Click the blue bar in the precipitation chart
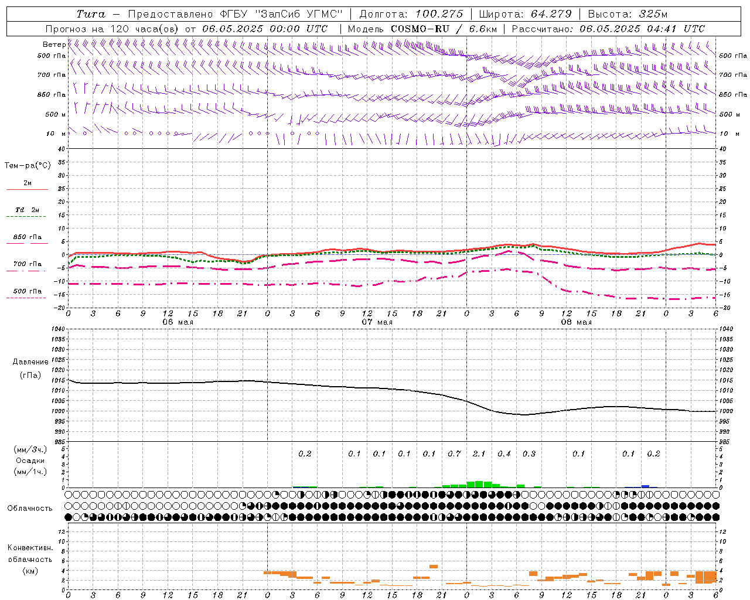Image resolution: width=750 pixels, height=600 pixels. (645, 486)
